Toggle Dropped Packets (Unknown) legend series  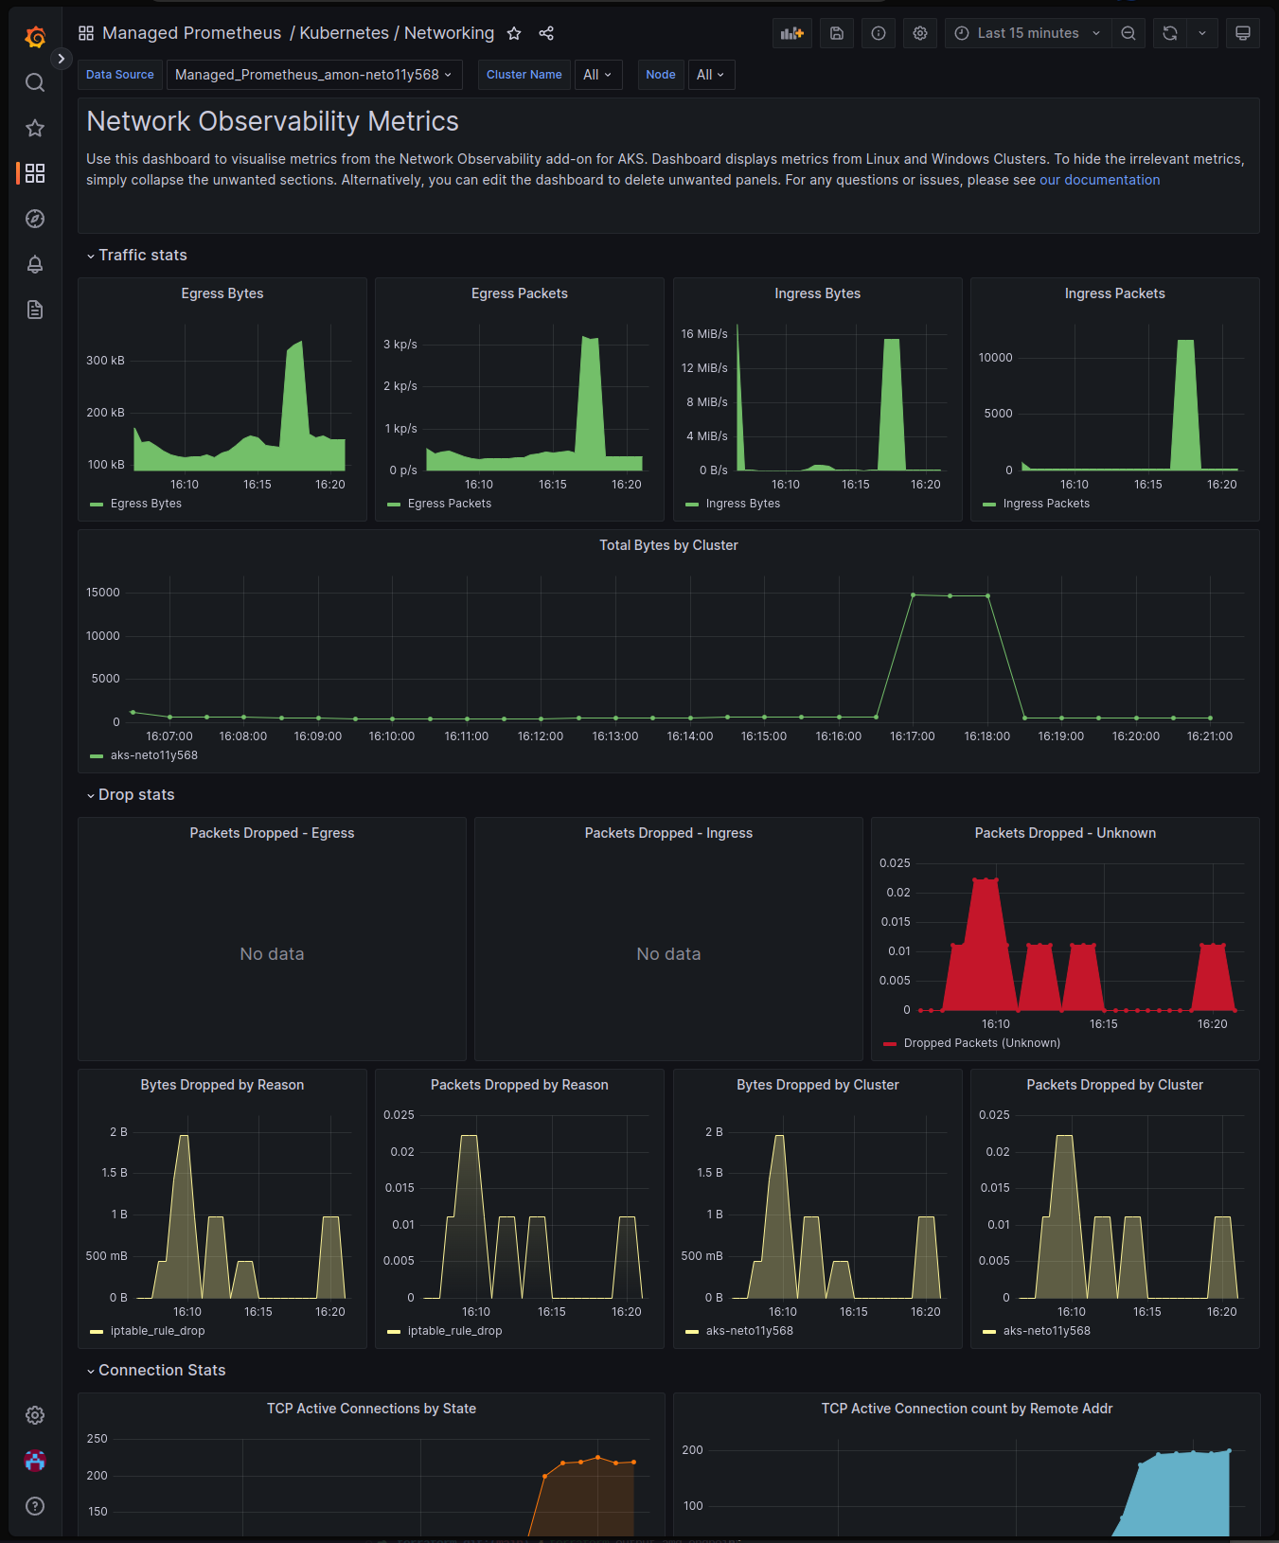981,1043
